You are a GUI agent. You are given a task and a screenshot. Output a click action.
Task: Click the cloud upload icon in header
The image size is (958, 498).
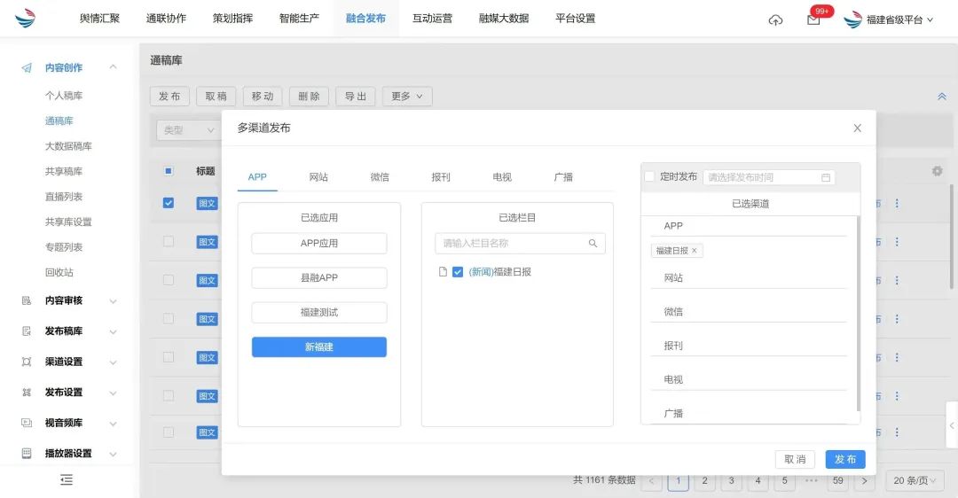click(775, 19)
